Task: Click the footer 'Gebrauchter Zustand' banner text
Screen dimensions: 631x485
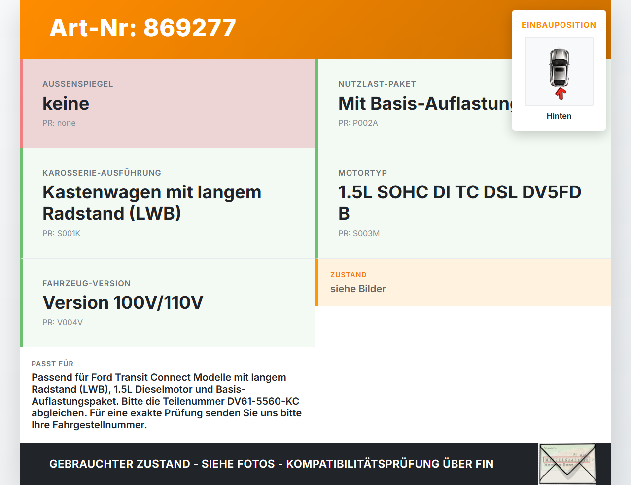Action: (271, 464)
